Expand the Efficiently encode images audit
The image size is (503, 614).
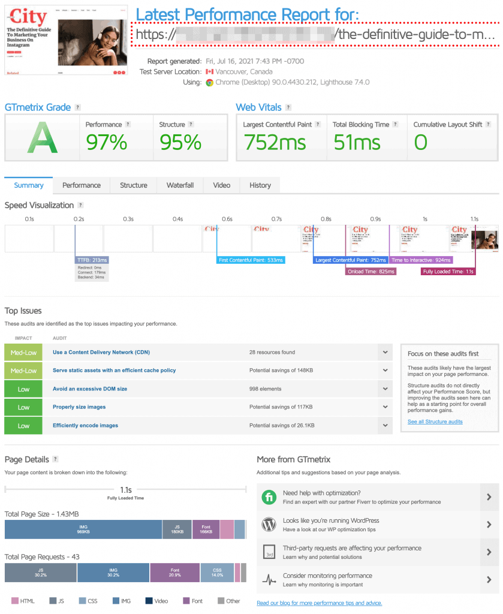(385, 426)
